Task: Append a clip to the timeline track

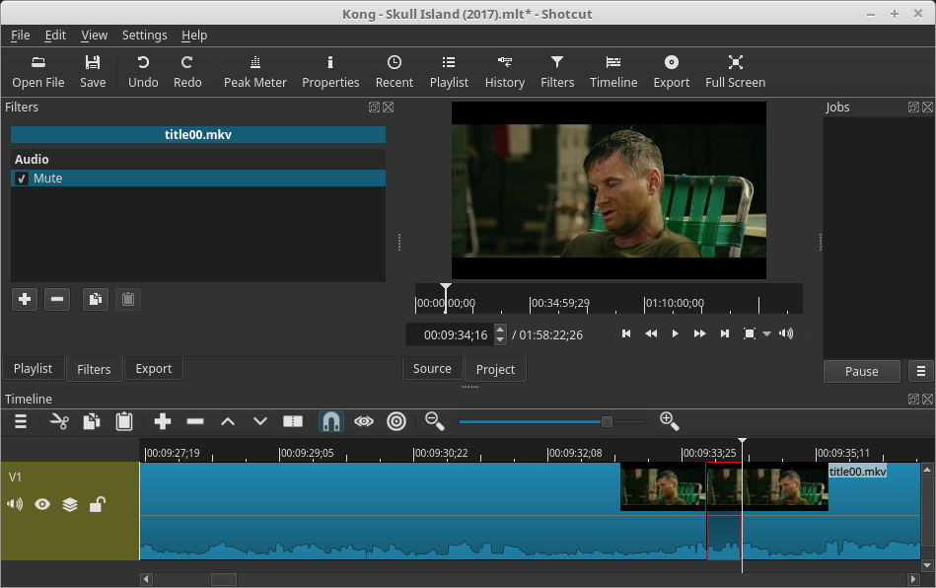Action: [163, 421]
